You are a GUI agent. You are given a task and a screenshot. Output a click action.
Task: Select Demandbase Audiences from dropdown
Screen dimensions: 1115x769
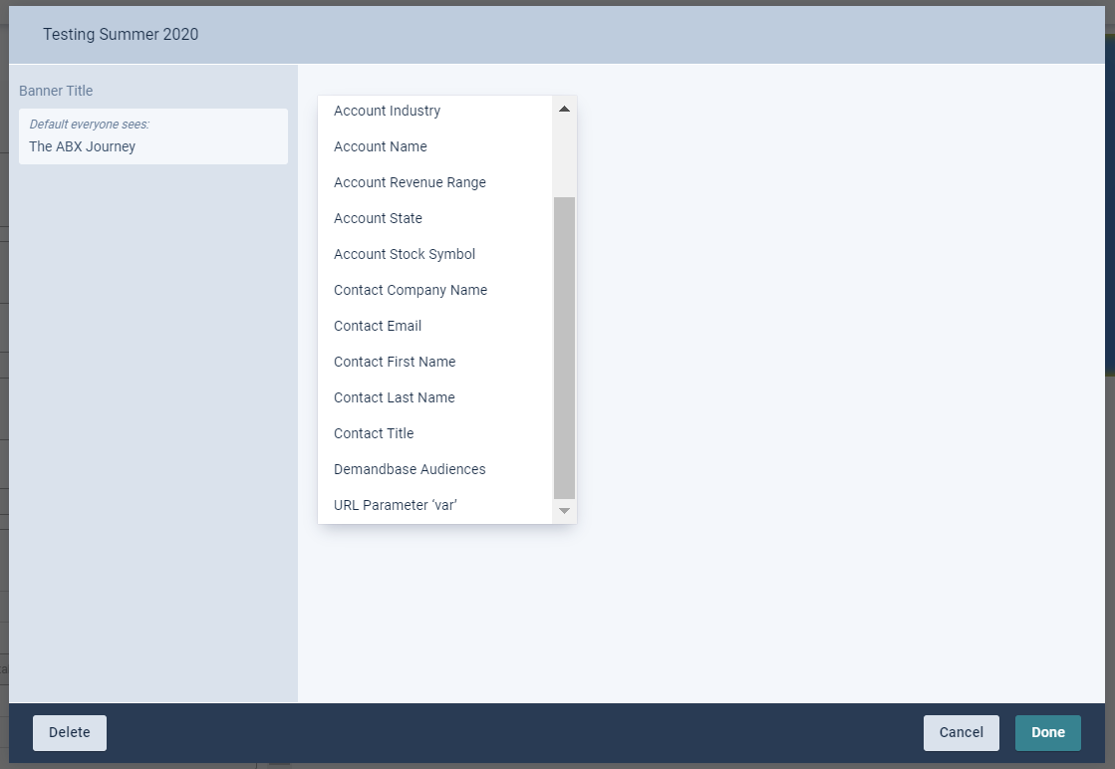[x=409, y=469]
